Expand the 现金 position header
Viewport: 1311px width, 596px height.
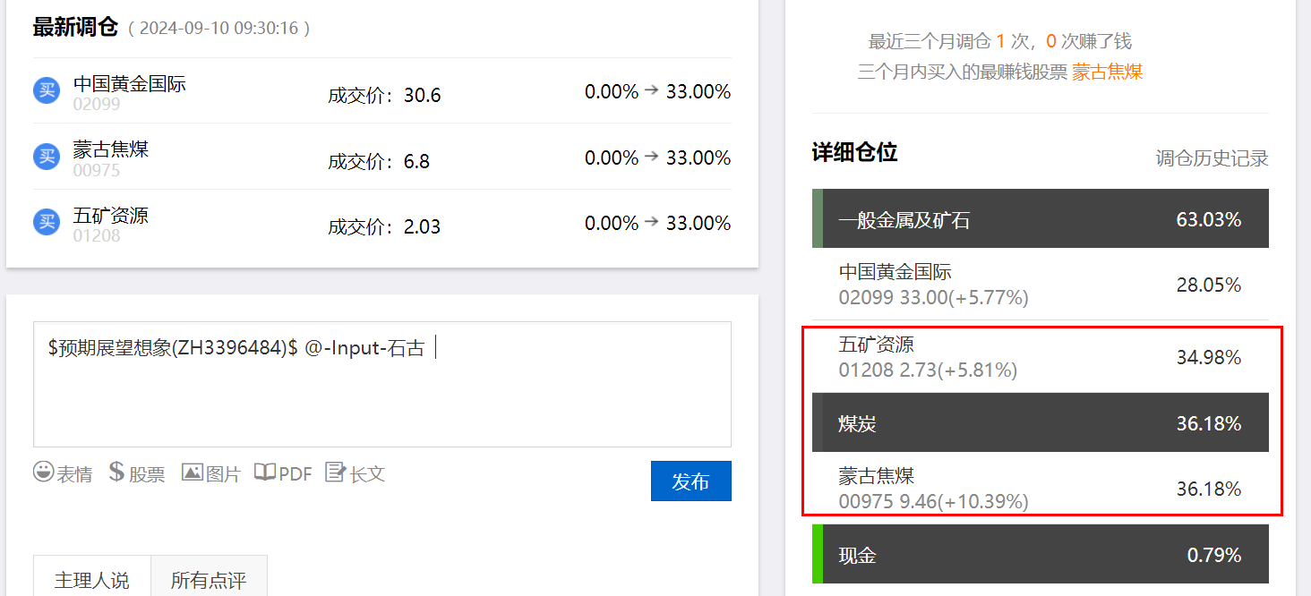point(1039,555)
